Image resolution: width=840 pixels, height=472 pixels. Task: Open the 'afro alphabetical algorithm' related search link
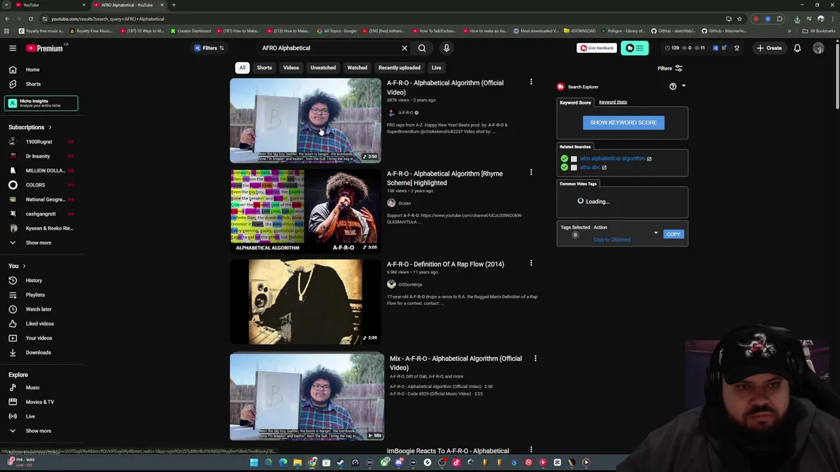612,159
